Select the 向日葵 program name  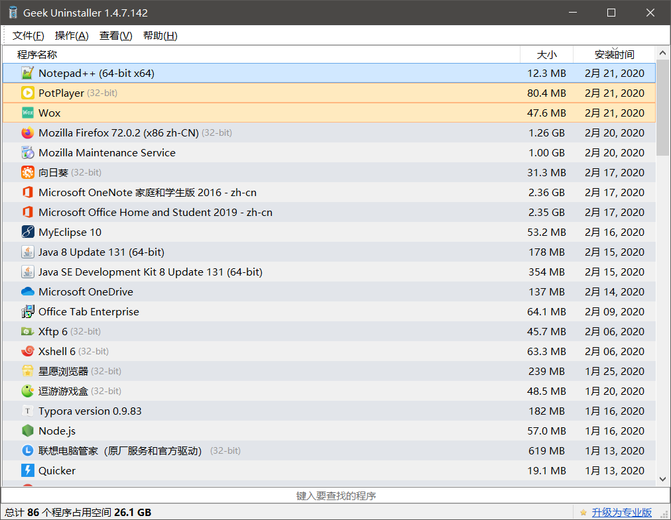(x=54, y=173)
